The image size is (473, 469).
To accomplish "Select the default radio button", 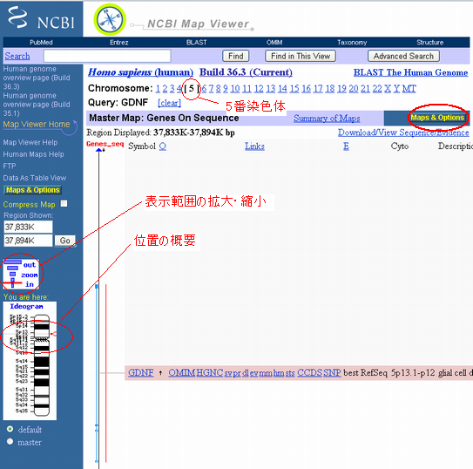I will (10, 429).
